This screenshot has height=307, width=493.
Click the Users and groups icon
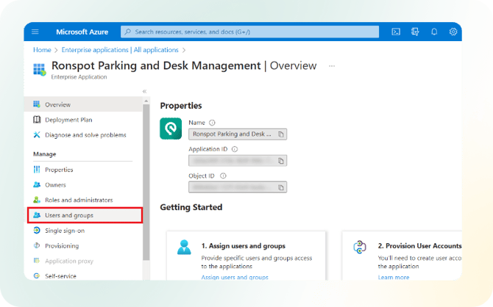coord(37,215)
